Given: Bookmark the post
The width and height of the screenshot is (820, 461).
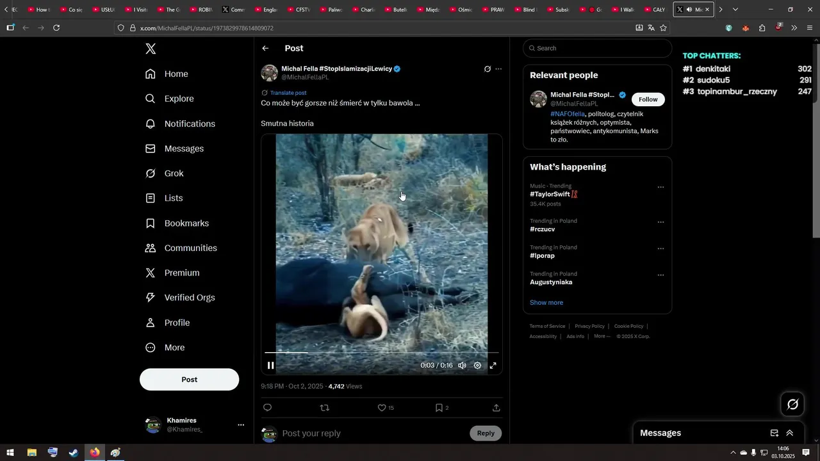Looking at the screenshot, I should (x=441, y=408).
